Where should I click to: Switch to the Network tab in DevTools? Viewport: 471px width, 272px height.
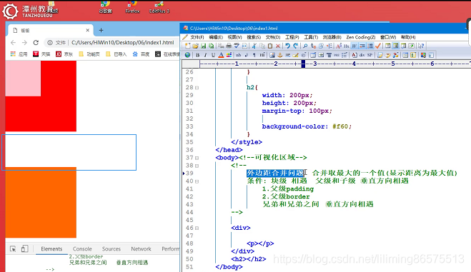141,249
